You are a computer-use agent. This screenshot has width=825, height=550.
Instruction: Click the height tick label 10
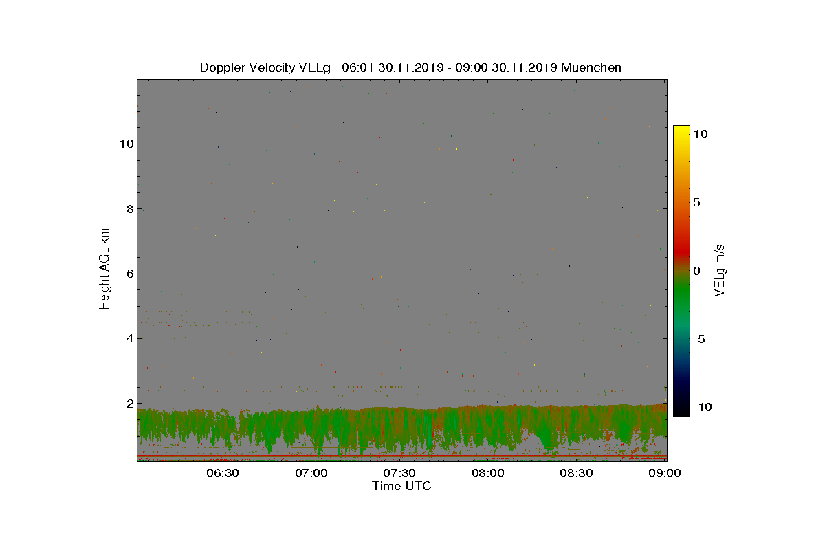pyautogui.click(x=126, y=144)
